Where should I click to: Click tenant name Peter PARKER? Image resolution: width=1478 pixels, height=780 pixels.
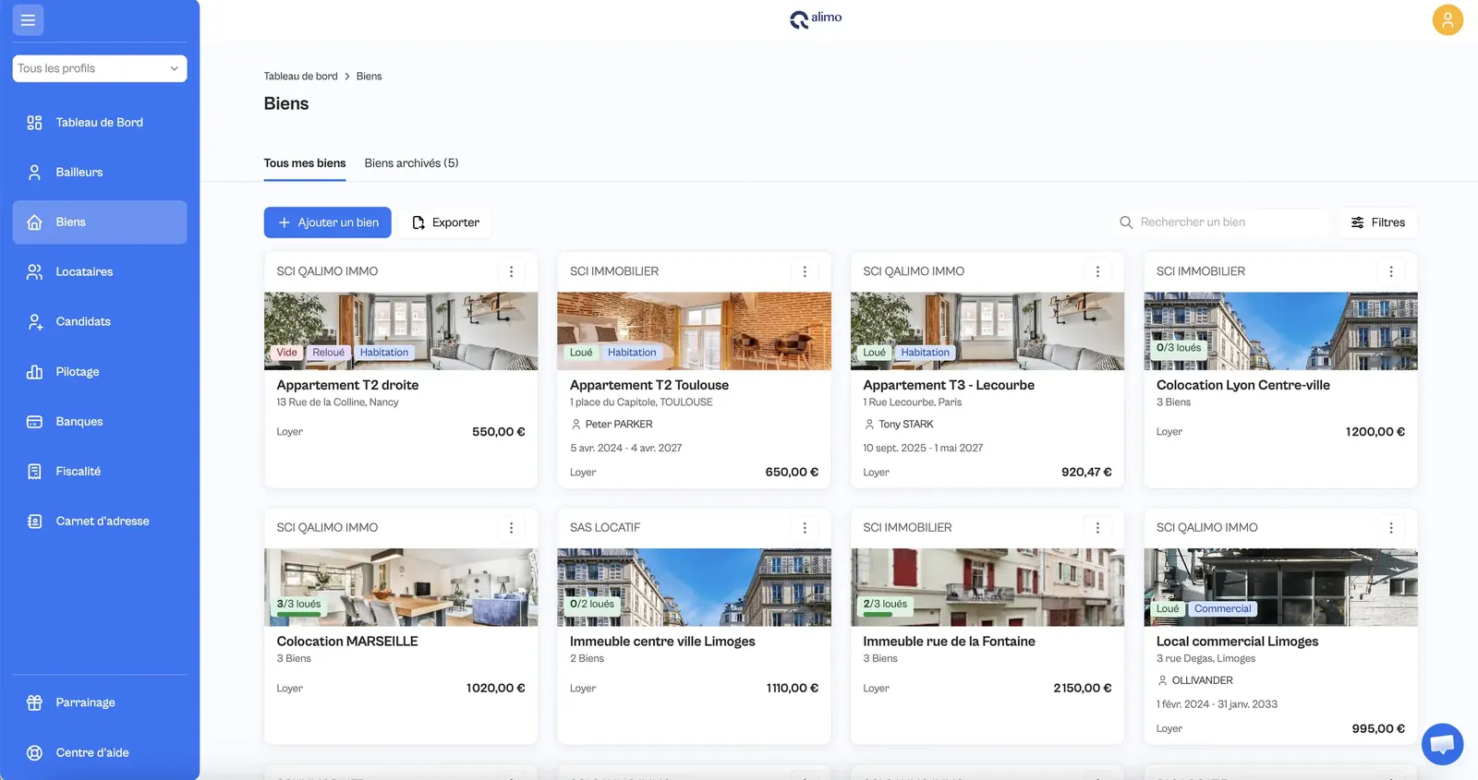click(619, 425)
